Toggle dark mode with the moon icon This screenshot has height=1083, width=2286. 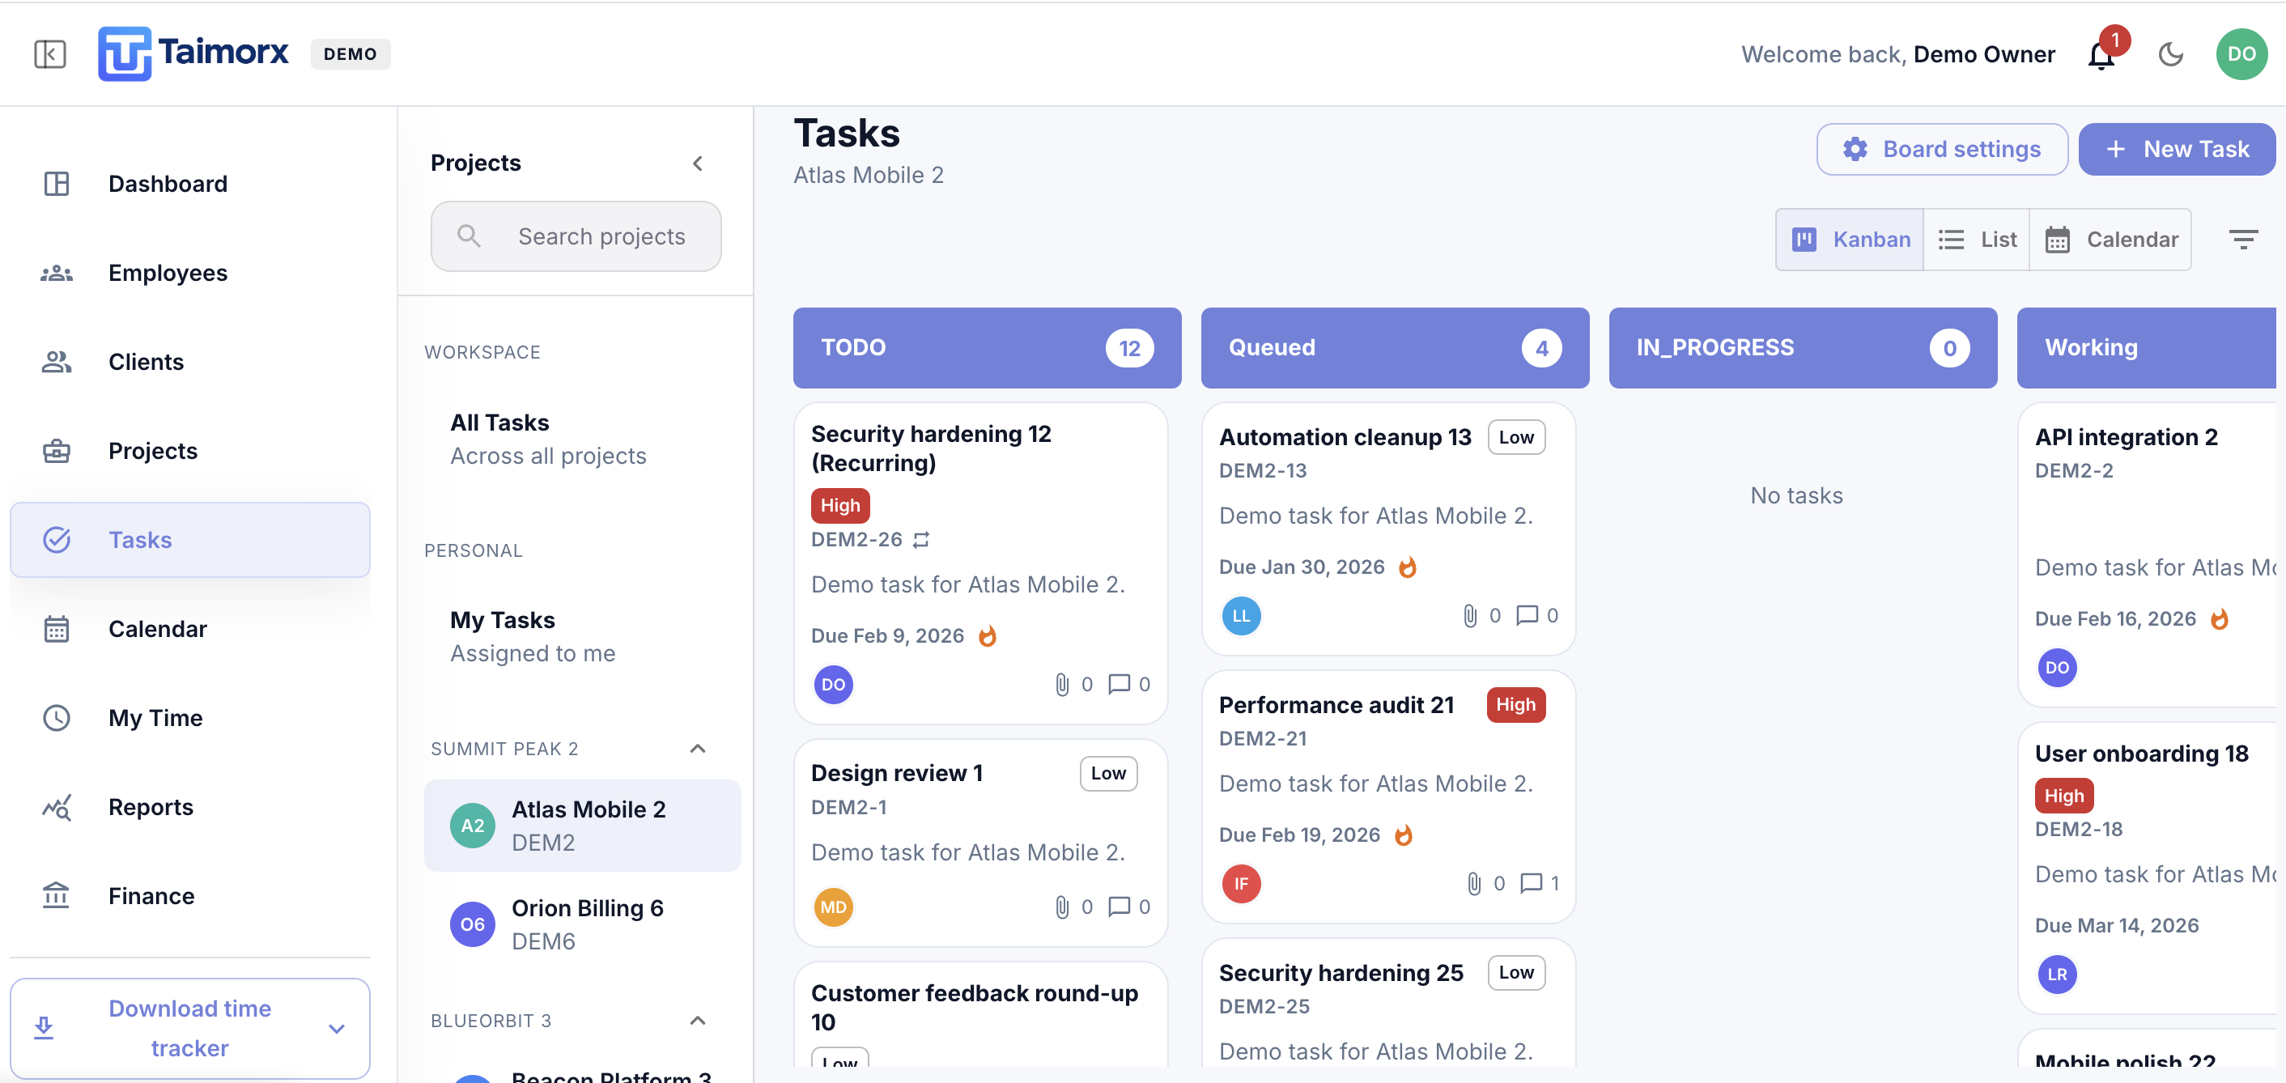click(2172, 54)
